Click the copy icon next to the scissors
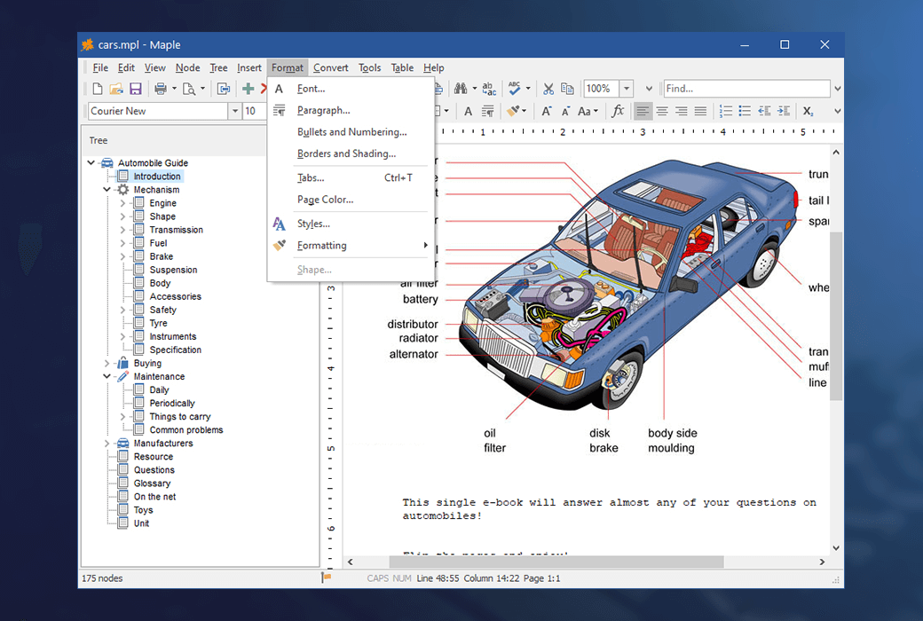Image resolution: width=923 pixels, height=621 pixels. point(567,89)
